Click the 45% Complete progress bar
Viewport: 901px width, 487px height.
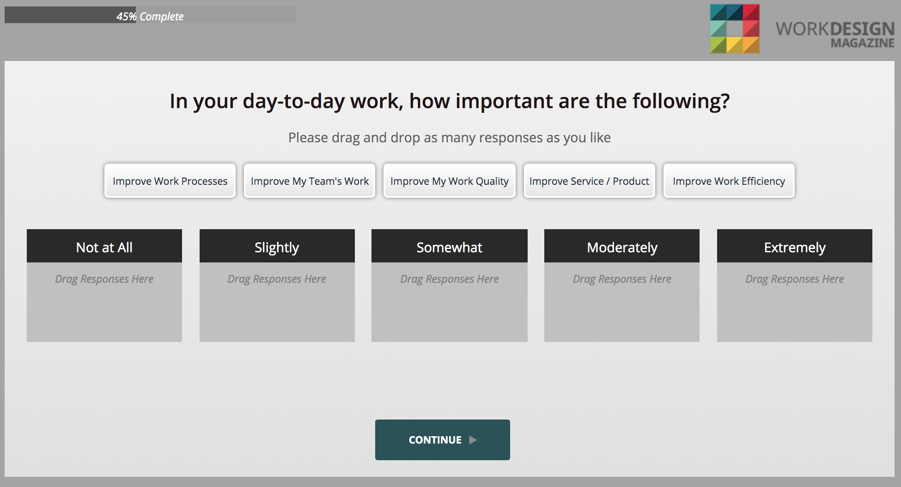pos(150,15)
